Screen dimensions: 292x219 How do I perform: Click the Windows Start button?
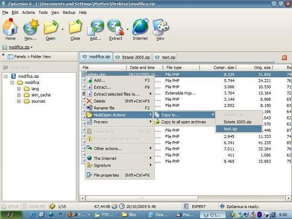coord(11,215)
